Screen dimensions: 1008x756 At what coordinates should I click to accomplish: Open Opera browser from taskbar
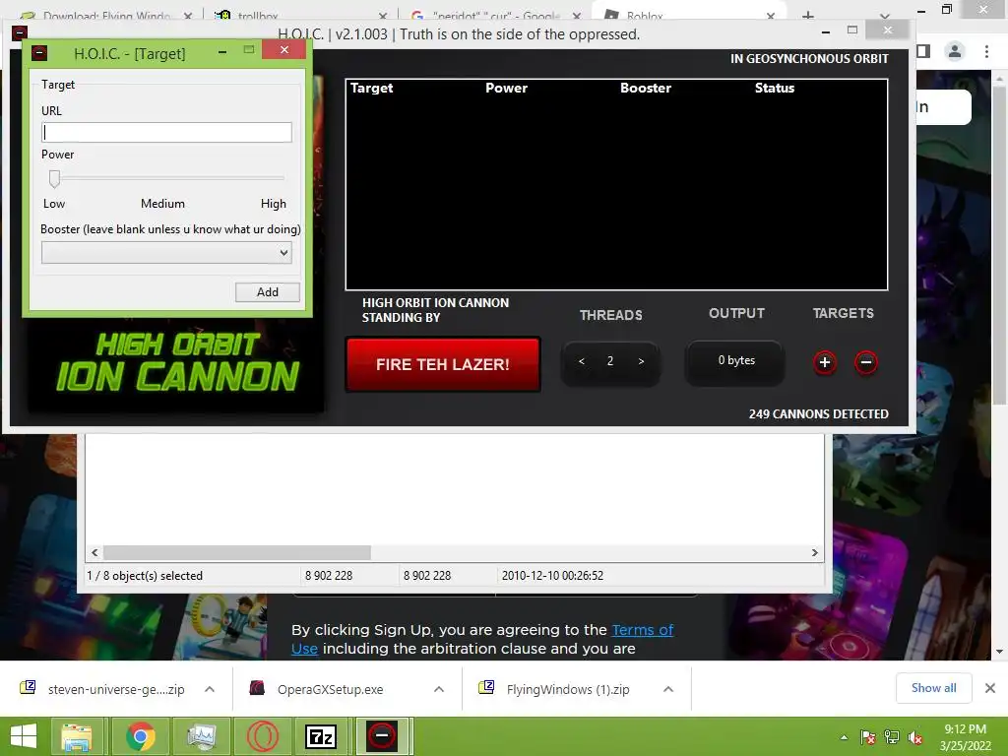tap(263, 736)
